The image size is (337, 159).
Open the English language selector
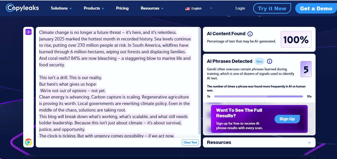(x=199, y=8)
